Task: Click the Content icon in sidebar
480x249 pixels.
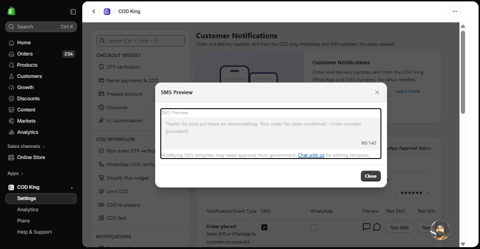Action: pyautogui.click(x=11, y=110)
